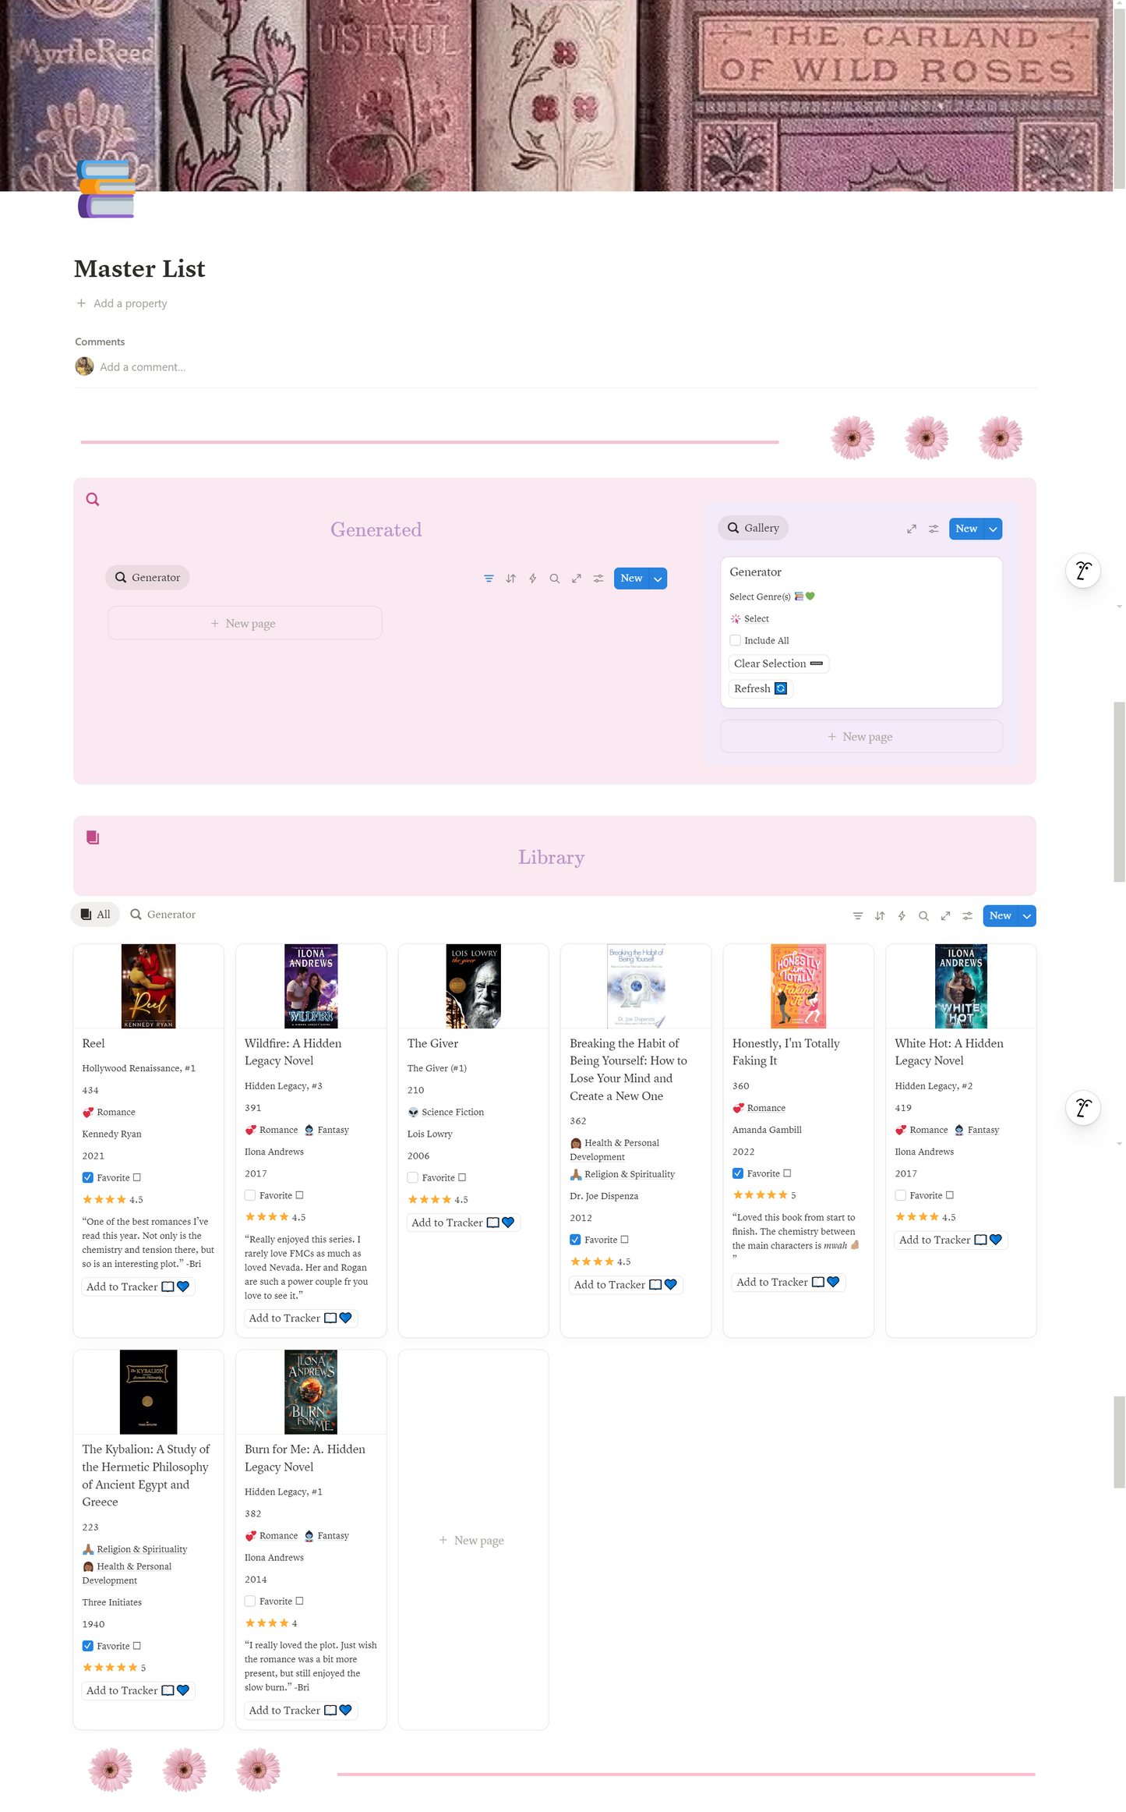
Task: Open the Reel book cover thumbnail
Action: point(148,986)
